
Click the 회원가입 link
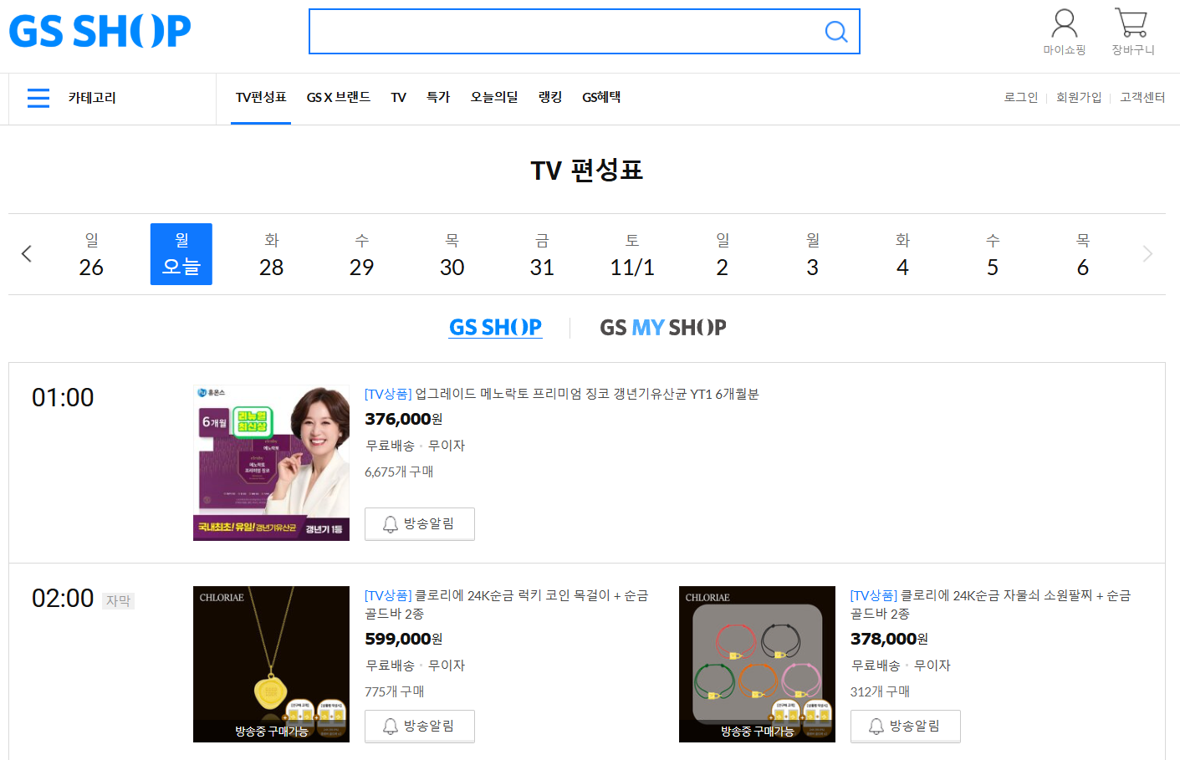pos(1079,98)
